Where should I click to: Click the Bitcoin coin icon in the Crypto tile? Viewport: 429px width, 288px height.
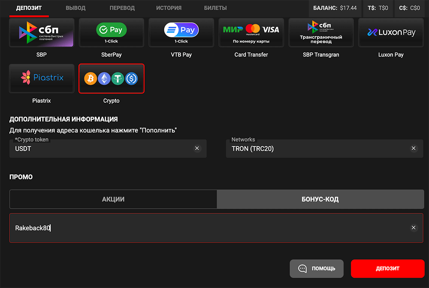tap(90, 79)
